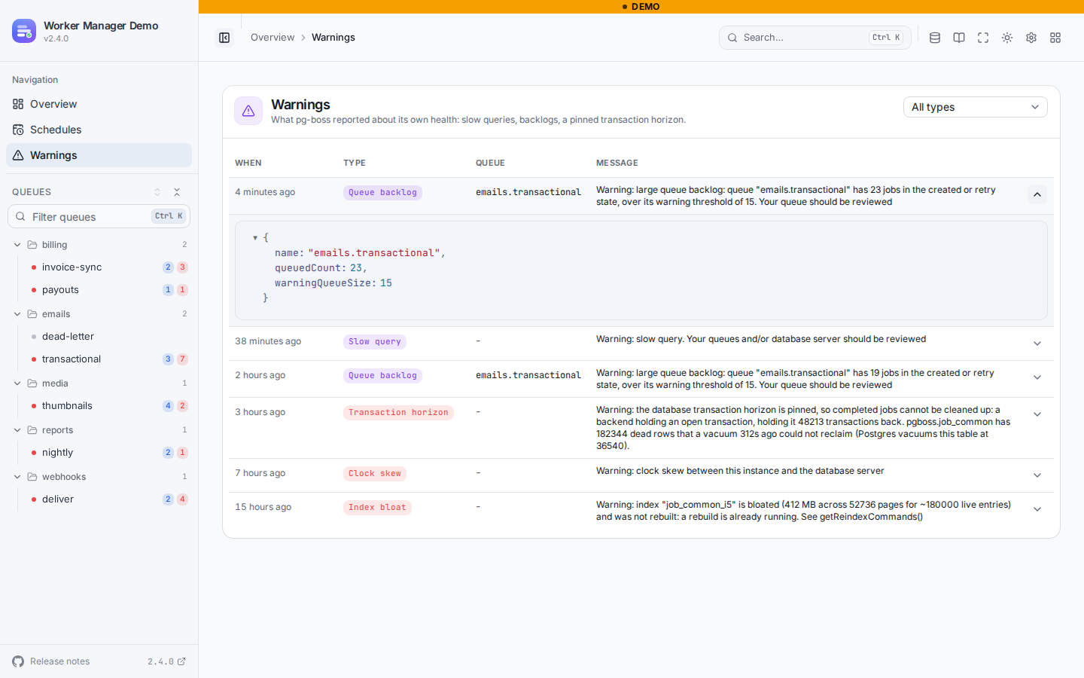Open the All types dropdown
Viewport: 1084px width, 678px height.
coord(975,107)
